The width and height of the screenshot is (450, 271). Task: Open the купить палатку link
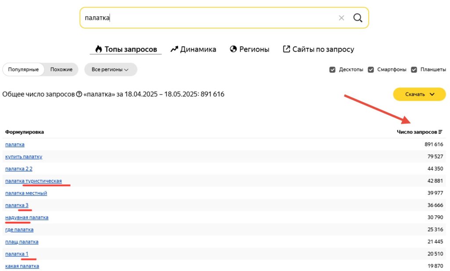24,157
